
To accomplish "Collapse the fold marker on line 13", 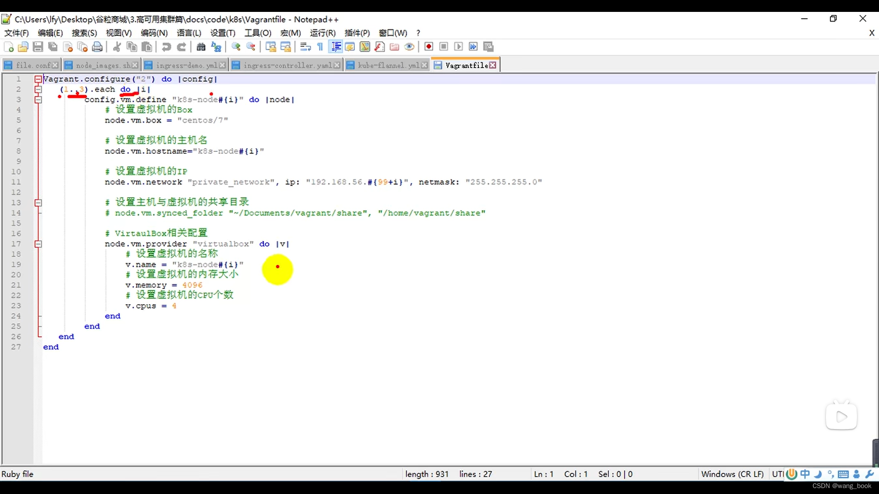I will pos(38,203).
